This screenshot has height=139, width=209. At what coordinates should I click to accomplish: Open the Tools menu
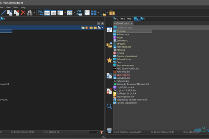click(x=16, y=8)
